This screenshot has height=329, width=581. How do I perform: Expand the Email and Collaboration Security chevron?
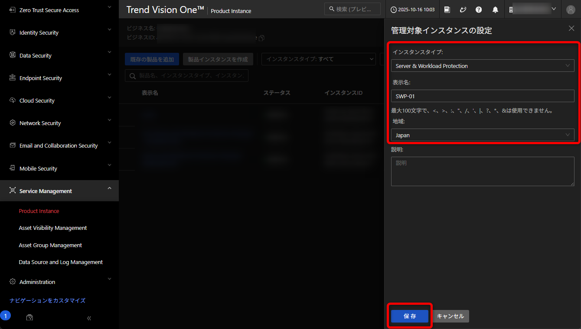point(109,142)
